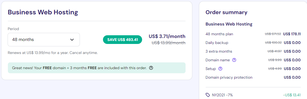The image size is (307, 99).
Task: Click the help icon in free domain banner
Action: (151, 68)
